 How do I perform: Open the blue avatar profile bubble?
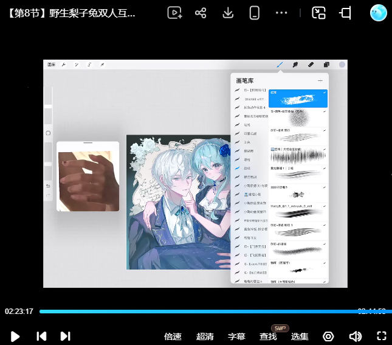[x=378, y=13]
